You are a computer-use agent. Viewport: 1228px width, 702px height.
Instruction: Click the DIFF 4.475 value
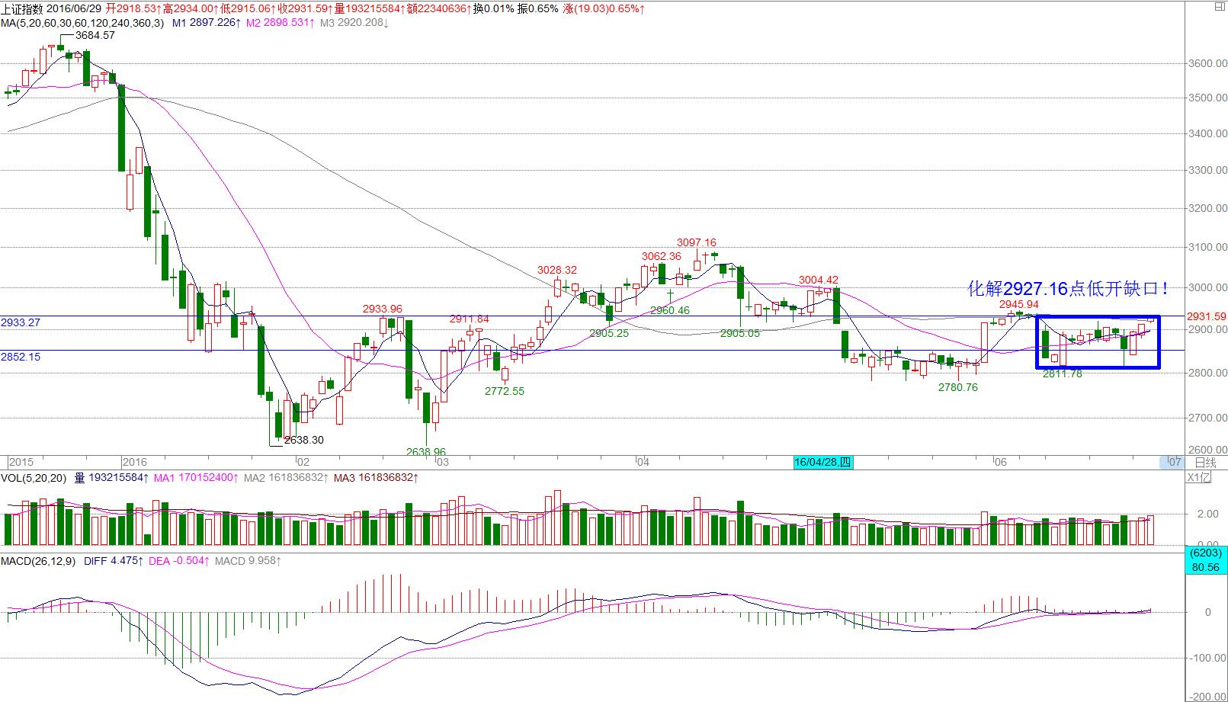[114, 561]
